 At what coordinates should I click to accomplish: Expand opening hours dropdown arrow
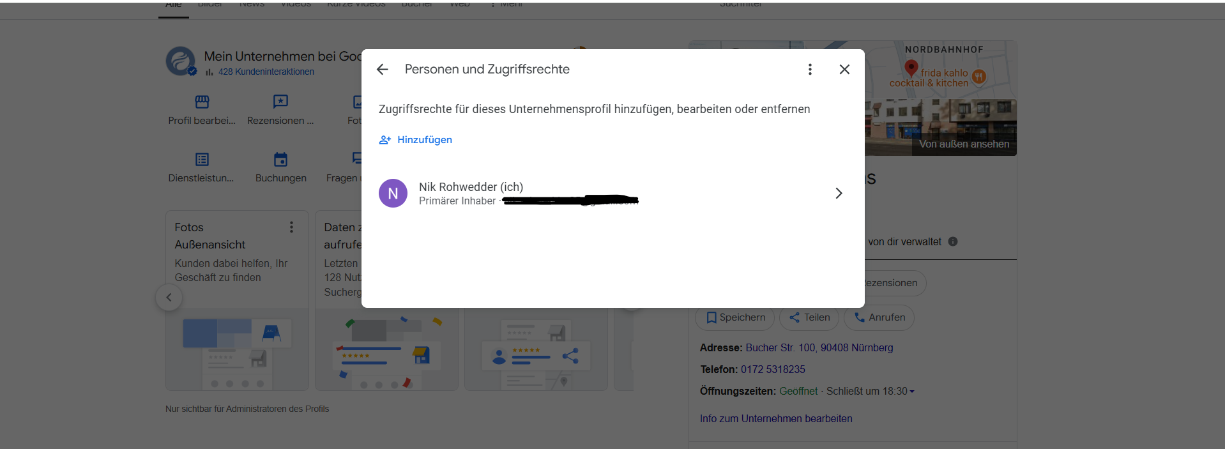912,392
